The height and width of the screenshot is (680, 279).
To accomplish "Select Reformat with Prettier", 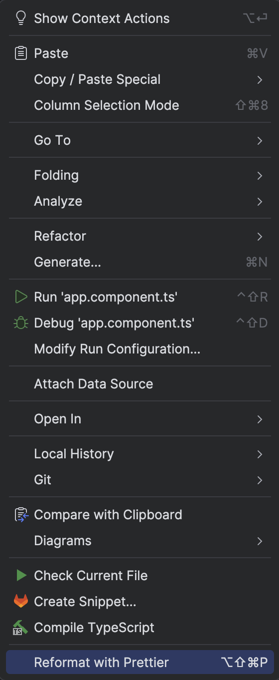I will (139, 663).
